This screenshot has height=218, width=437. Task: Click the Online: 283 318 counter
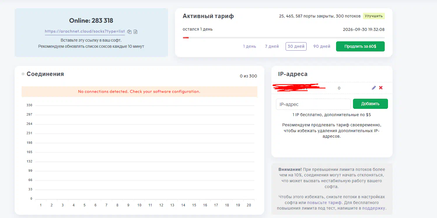click(91, 21)
